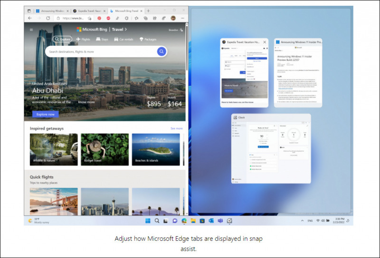Open the Chat icon on the taskbar
Image resolution: width=380 pixels, height=258 pixels.
coord(175,220)
